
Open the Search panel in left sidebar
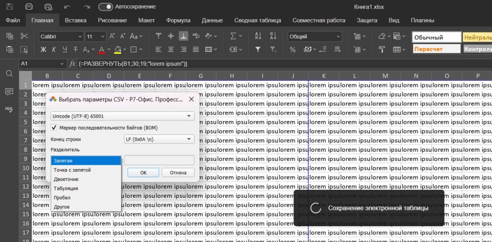10,73
